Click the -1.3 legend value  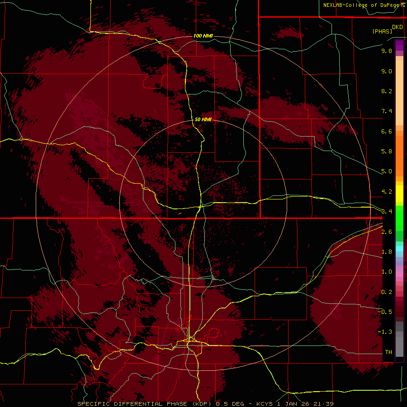tap(385, 332)
